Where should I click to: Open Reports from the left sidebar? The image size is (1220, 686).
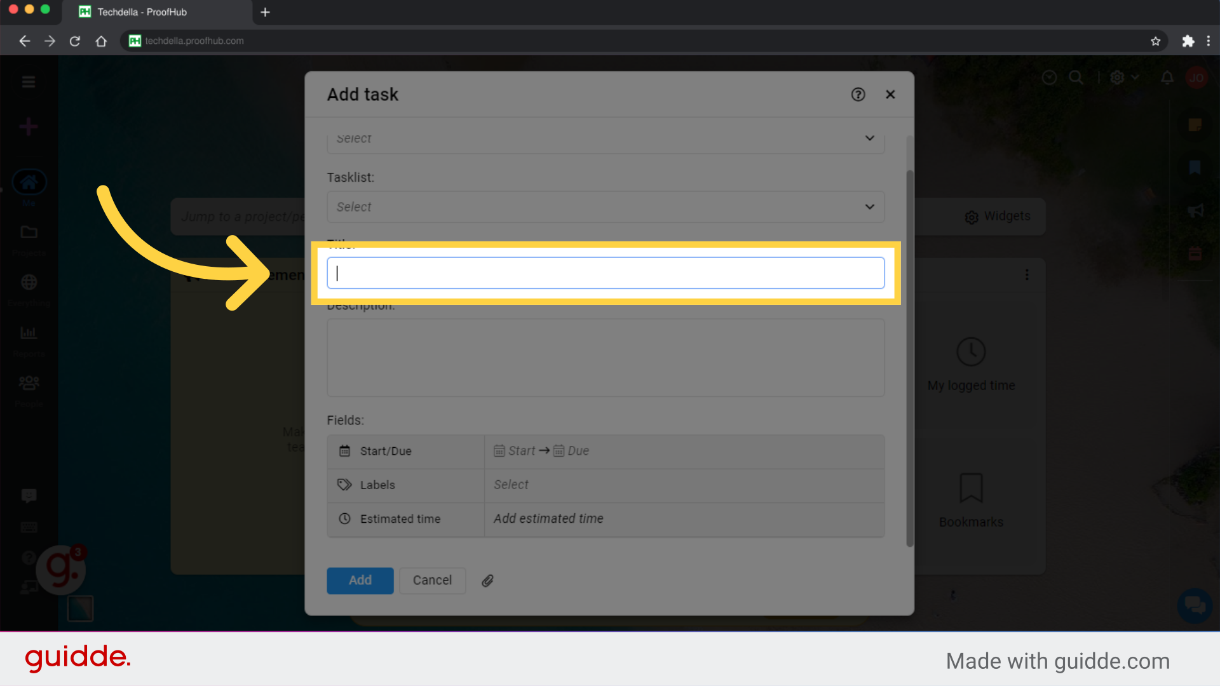point(29,332)
